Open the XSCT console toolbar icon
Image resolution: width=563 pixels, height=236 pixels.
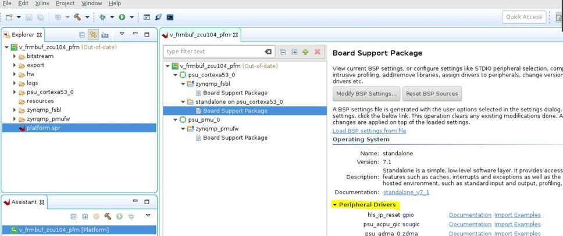point(147,17)
